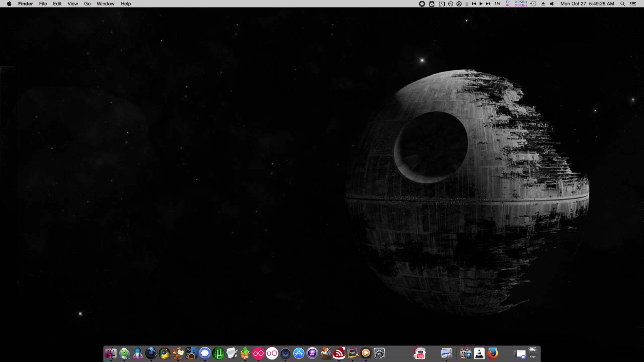The height and width of the screenshot is (362, 644).
Task: Open the Go menu
Action: (87, 4)
